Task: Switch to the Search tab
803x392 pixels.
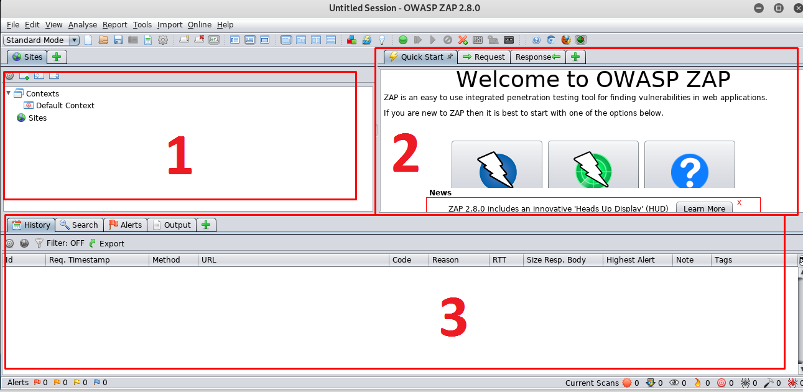Action: click(x=78, y=225)
